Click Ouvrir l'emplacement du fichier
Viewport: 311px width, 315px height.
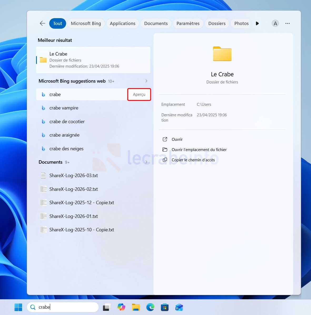pos(199,150)
